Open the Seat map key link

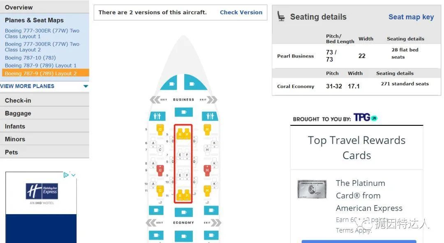coord(411,17)
